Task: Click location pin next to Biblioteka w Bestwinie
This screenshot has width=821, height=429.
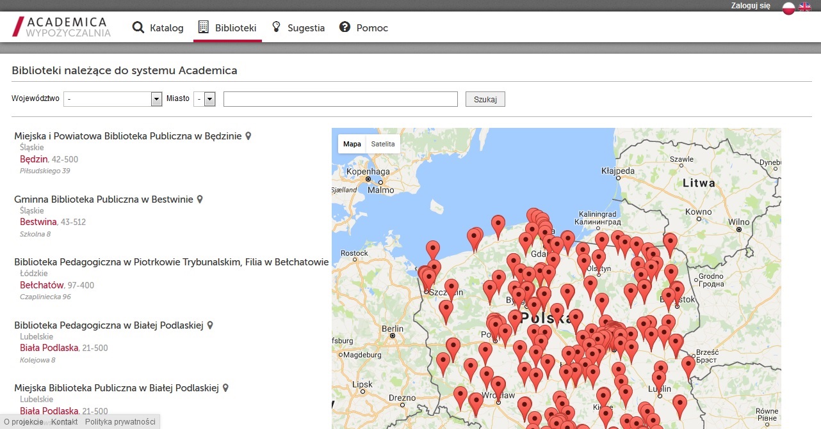Action: point(200,199)
